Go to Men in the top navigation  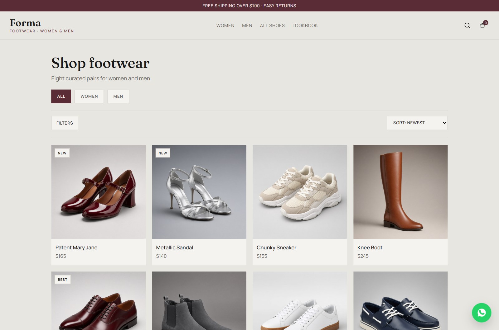[247, 26]
